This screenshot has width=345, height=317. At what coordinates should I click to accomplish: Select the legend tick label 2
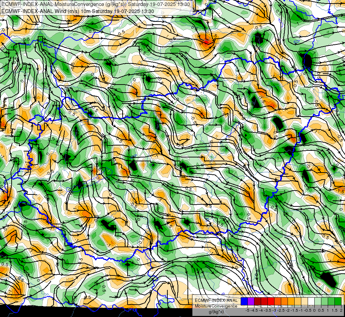pos(341,310)
